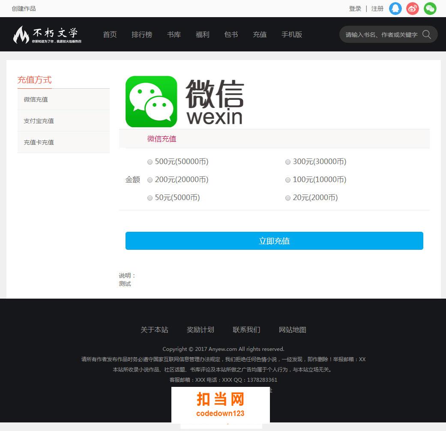Image resolution: width=446 pixels, height=431 pixels.
Task: Open the 书库 nav item
Action: click(174, 34)
